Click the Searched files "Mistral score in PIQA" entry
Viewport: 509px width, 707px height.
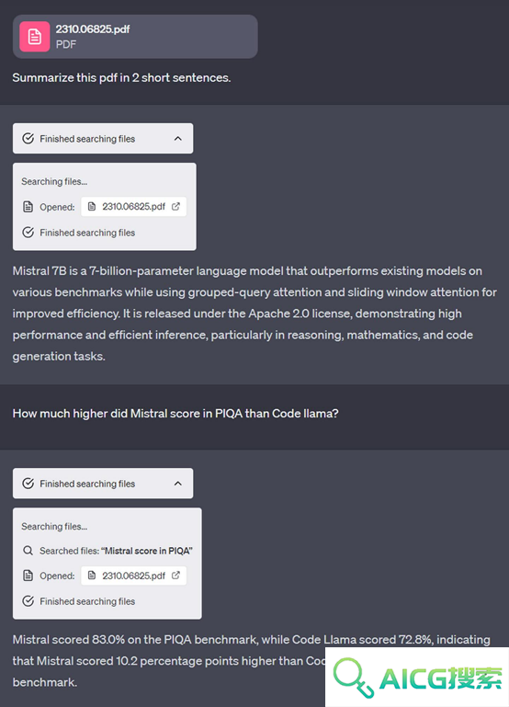point(107,551)
